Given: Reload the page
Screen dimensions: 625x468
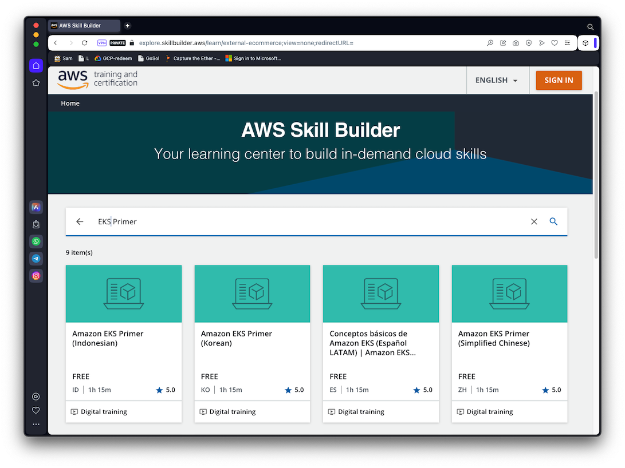Looking at the screenshot, I should [85, 43].
